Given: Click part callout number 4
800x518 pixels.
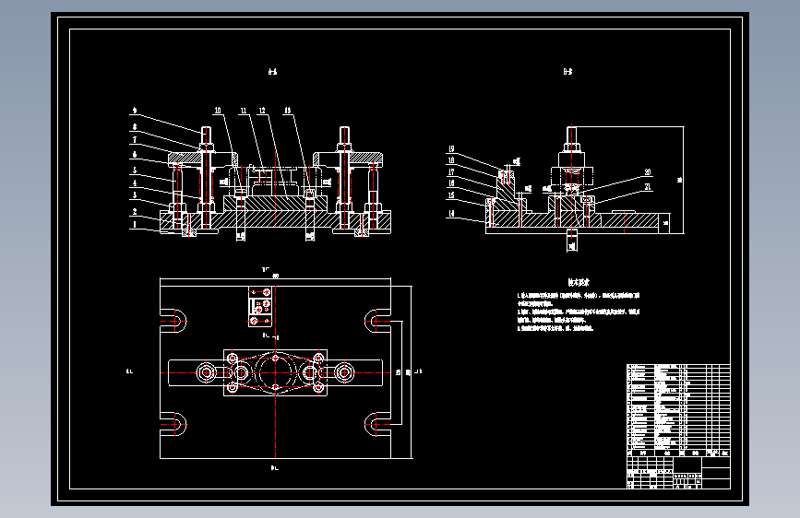Looking at the screenshot, I should (x=135, y=183).
